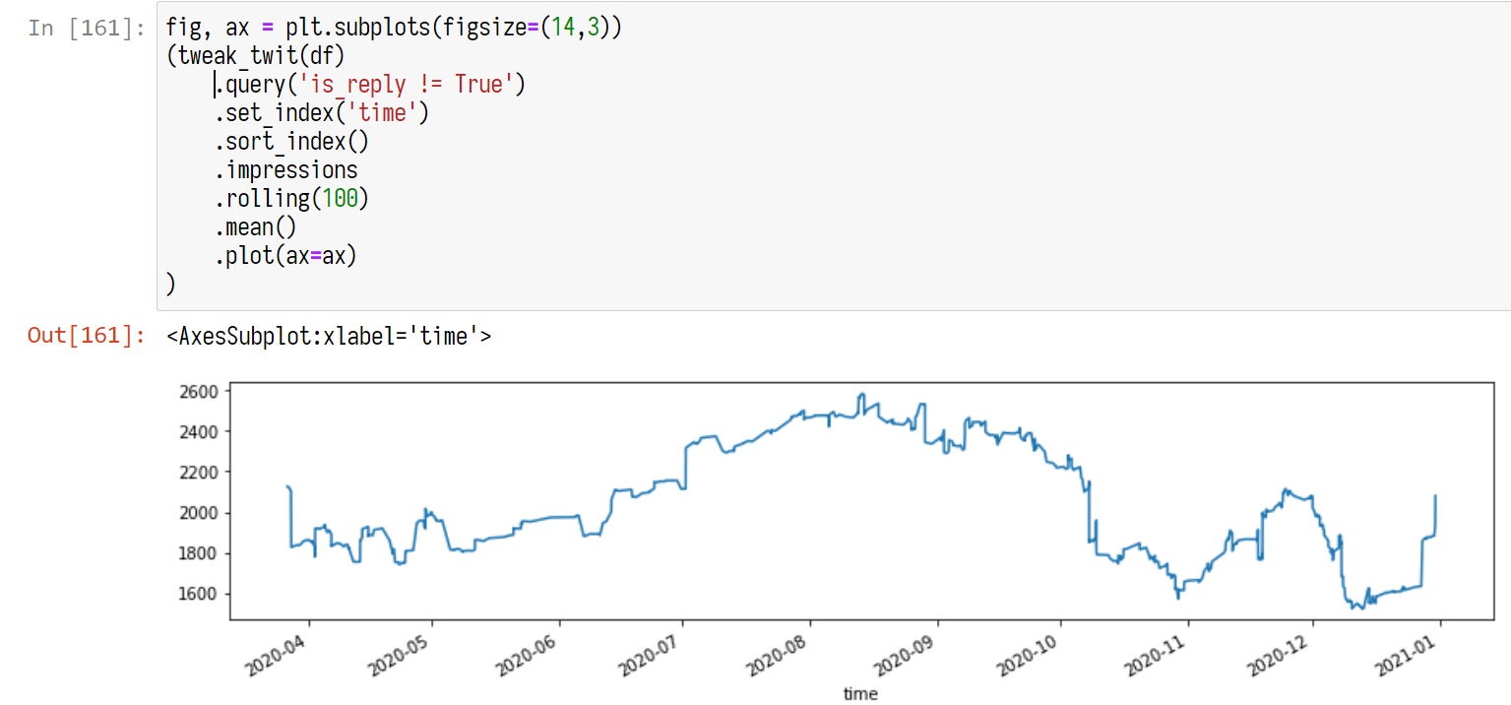Screen dimensions: 1511x705
Task: Click the blue line's highest peak in the chart
Action: click(x=862, y=395)
